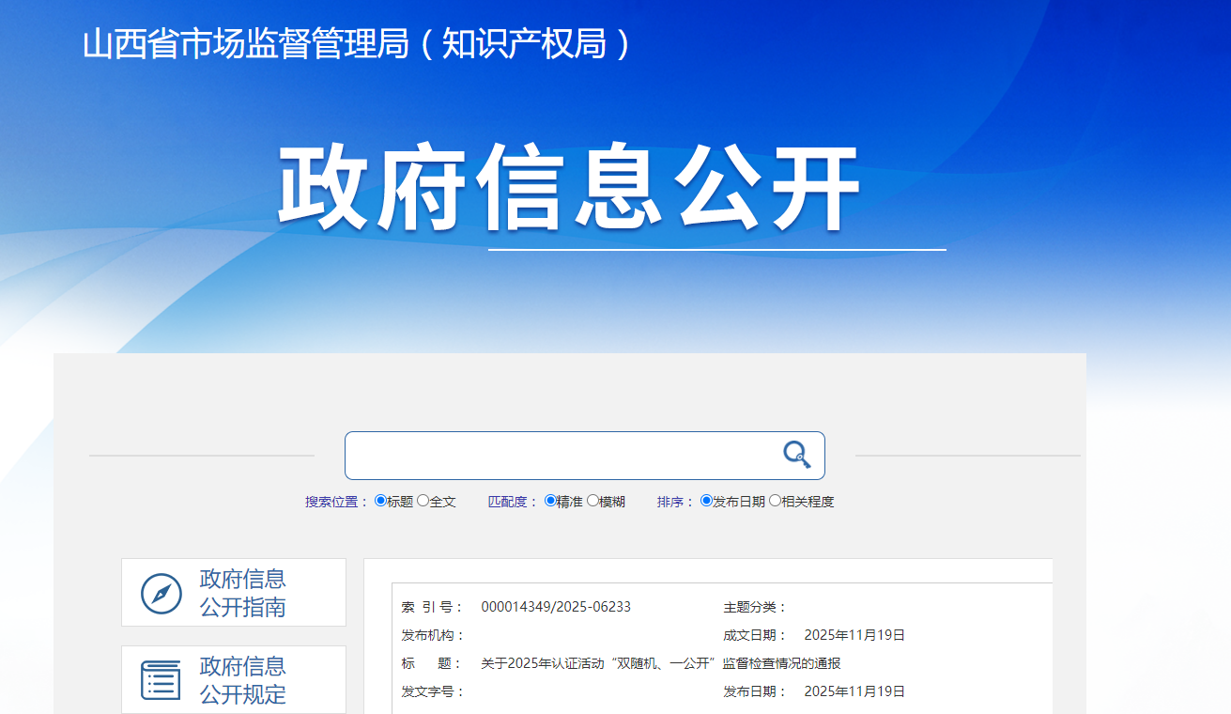This screenshot has height=714, width=1231.
Task: Click the magnifying glass search icon
Action: (x=796, y=455)
